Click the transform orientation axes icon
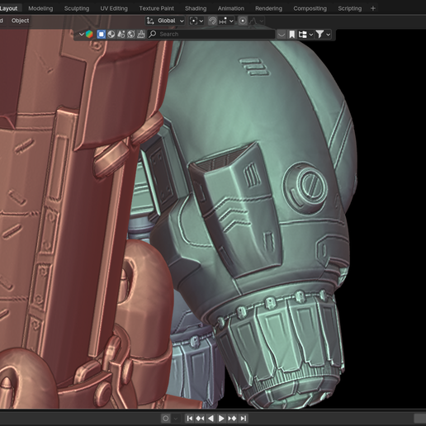This screenshot has width=426, height=426. pos(150,21)
